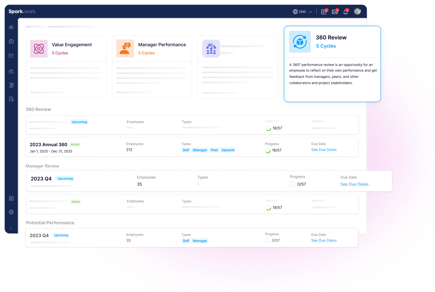Open the settings gear in the sidebar
This screenshot has height=292, width=435.
(11, 212)
